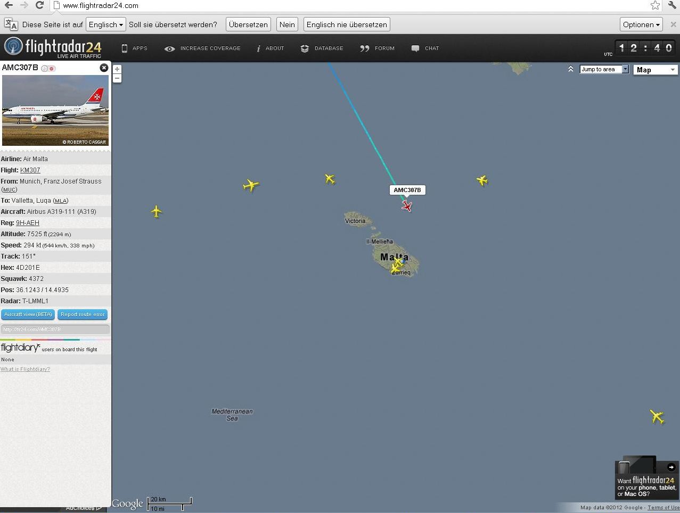Collapse the map controls double-chevron icon

571,69
